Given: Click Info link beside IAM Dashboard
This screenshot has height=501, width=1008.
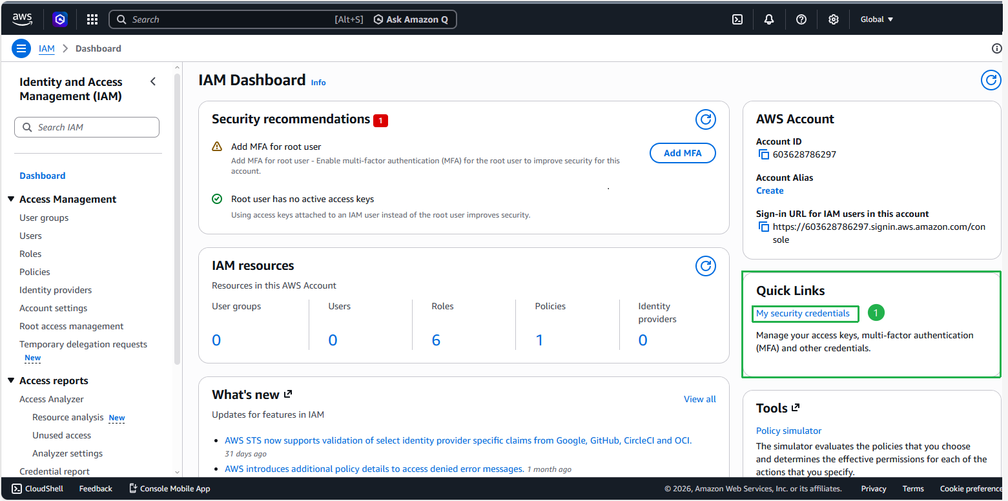Looking at the screenshot, I should click(x=318, y=83).
